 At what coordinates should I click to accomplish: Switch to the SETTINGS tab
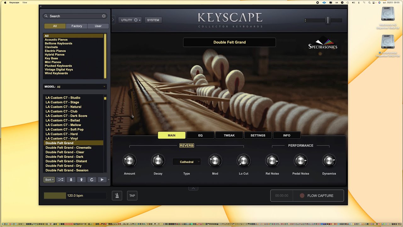click(258, 135)
